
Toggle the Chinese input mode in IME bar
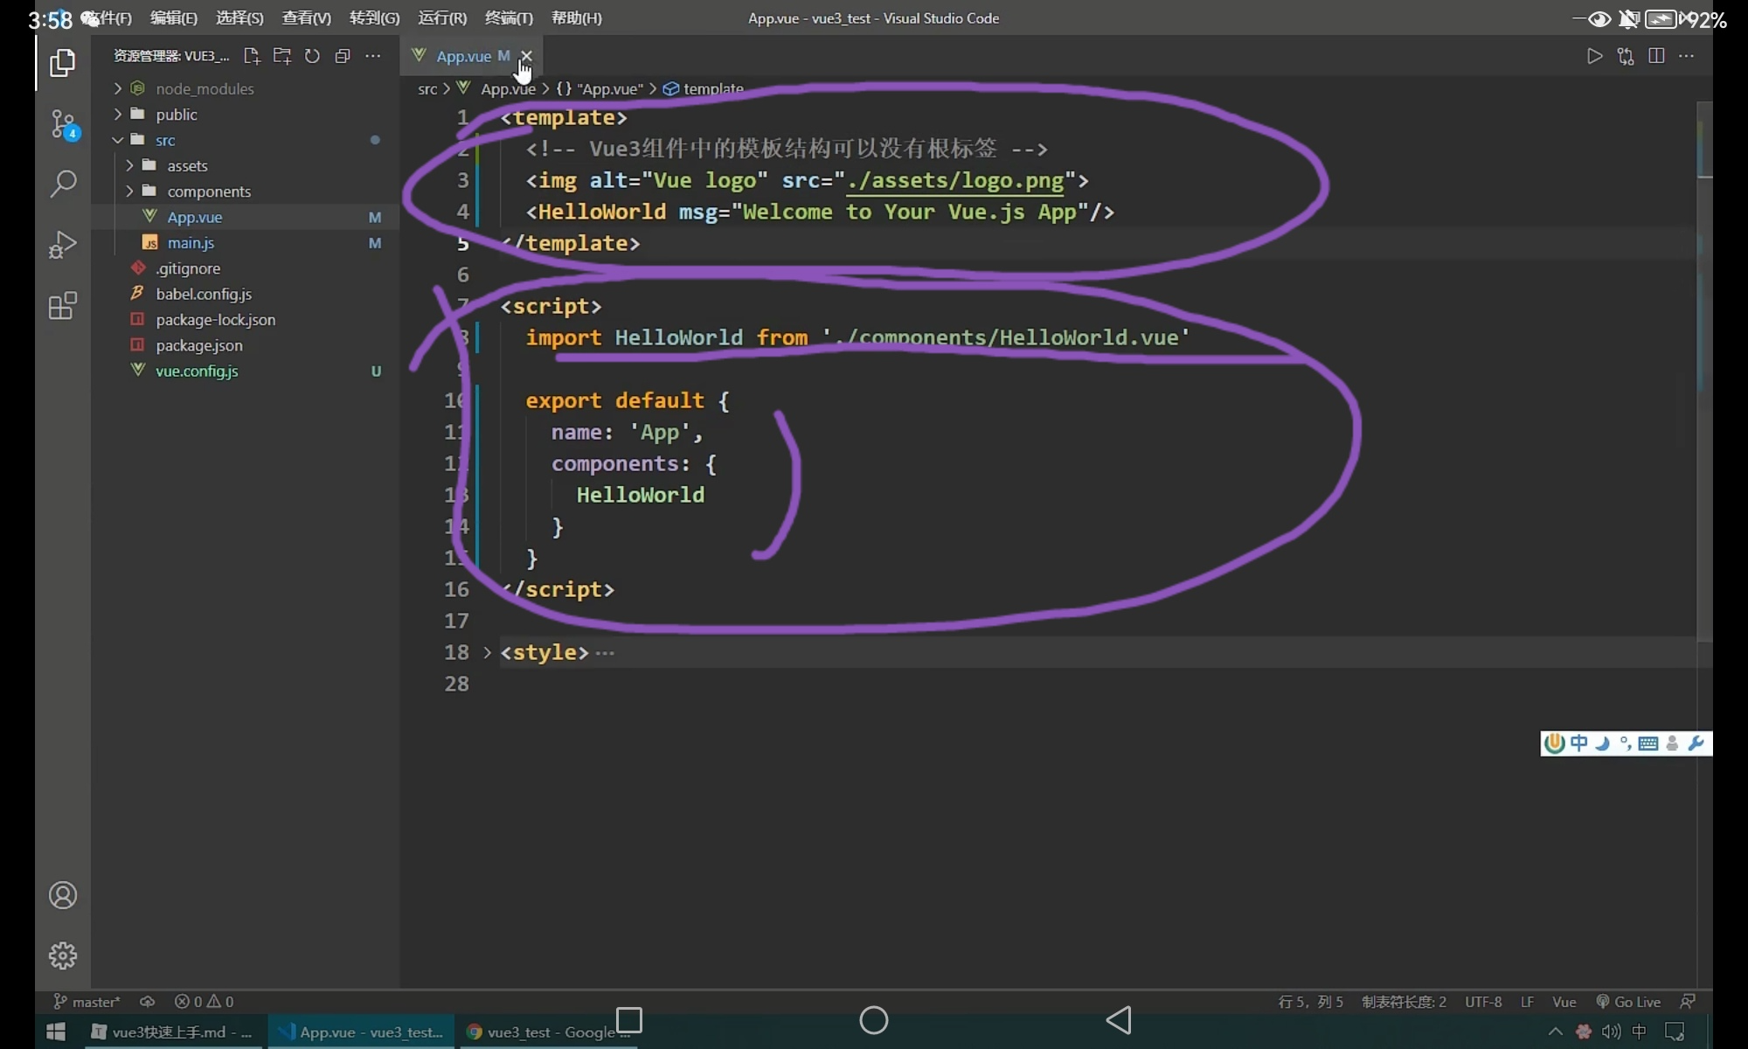[1578, 743]
